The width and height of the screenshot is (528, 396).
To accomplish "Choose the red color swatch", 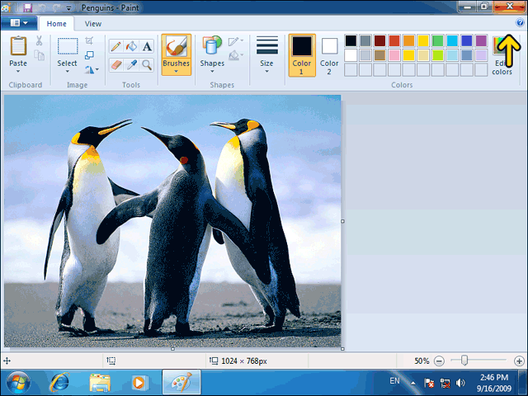I will tap(394, 40).
